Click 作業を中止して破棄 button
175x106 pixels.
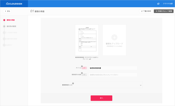pyautogui.click(x=164, y=11)
